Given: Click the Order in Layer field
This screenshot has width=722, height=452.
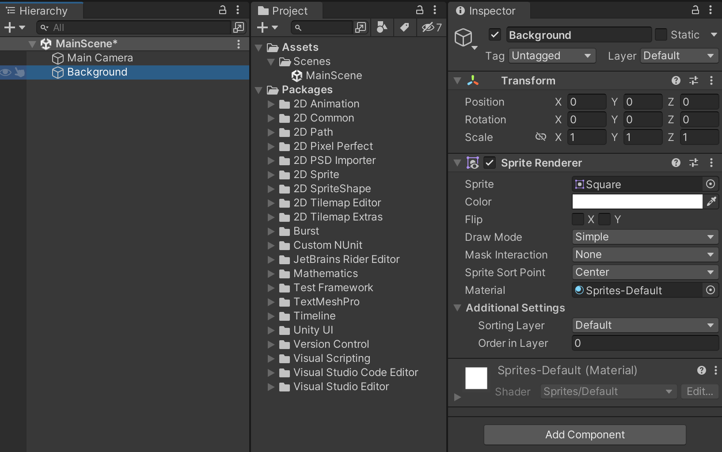Looking at the screenshot, I should point(645,343).
